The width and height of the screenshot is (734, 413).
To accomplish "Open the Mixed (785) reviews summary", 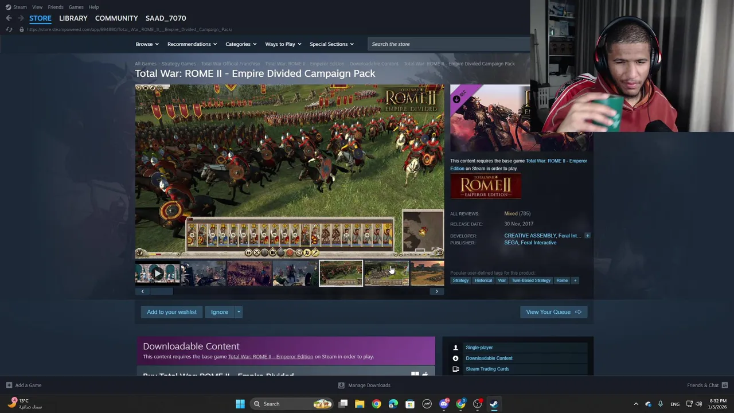I will point(517,213).
